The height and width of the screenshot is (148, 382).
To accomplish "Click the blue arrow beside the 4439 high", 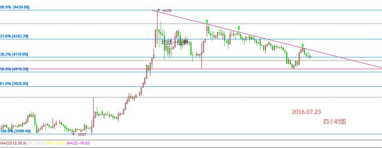I will point(158,11).
